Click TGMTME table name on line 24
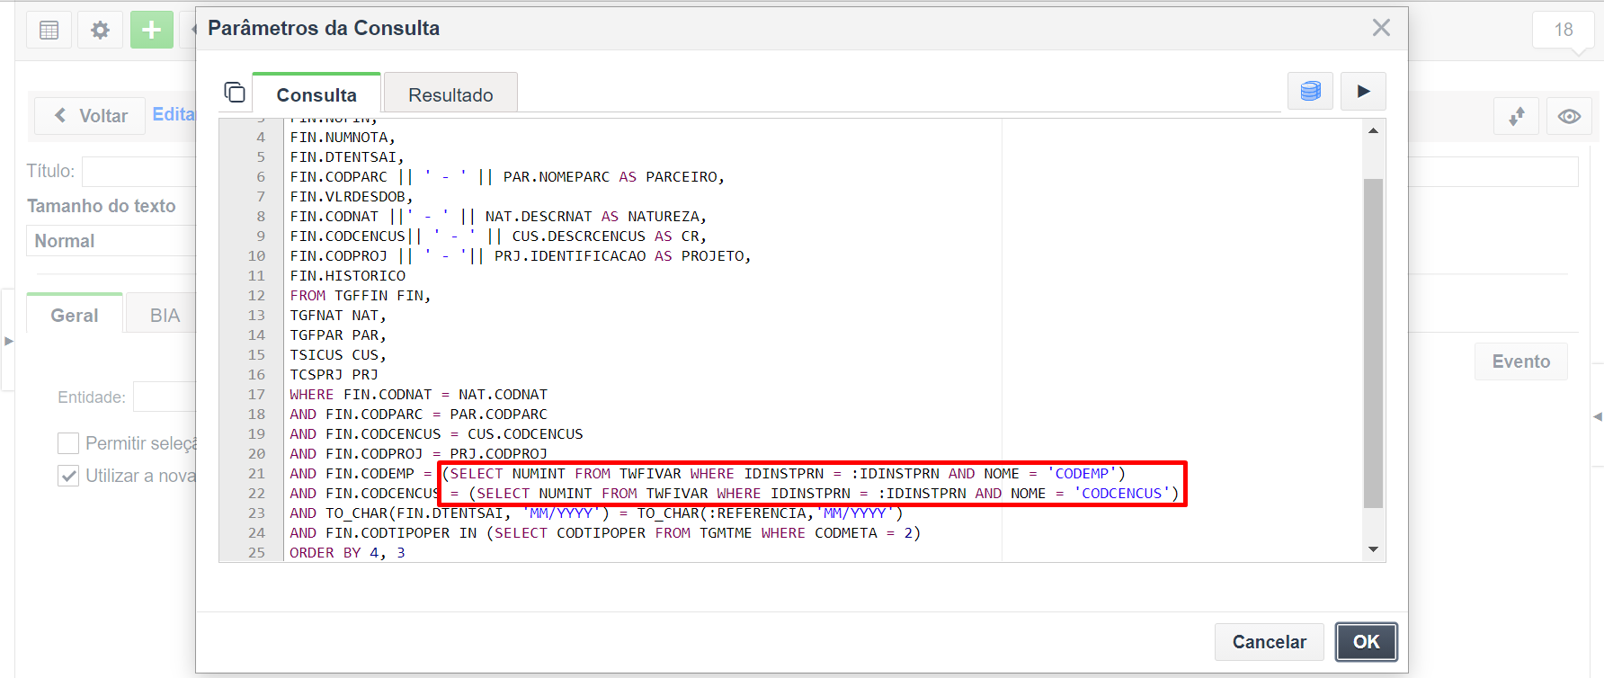The height and width of the screenshot is (678, 1604). coord(726,533)
